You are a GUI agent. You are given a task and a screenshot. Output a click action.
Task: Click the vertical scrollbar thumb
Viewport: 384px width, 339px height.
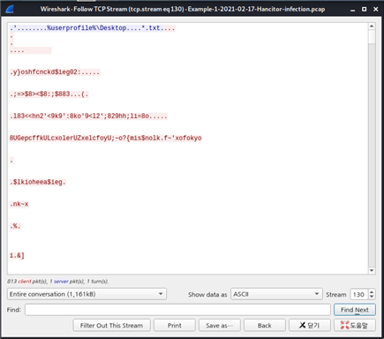372,36
